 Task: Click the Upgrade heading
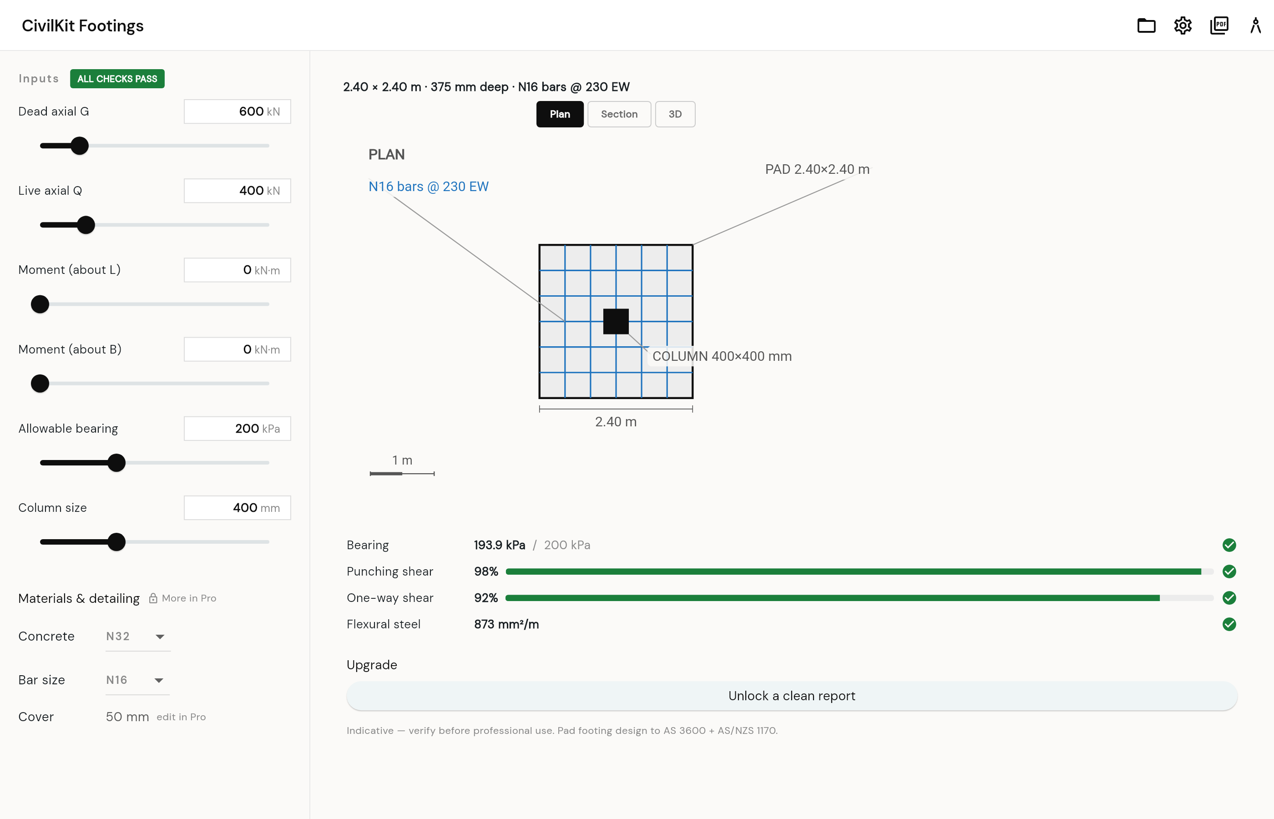(x=372, y=665)
